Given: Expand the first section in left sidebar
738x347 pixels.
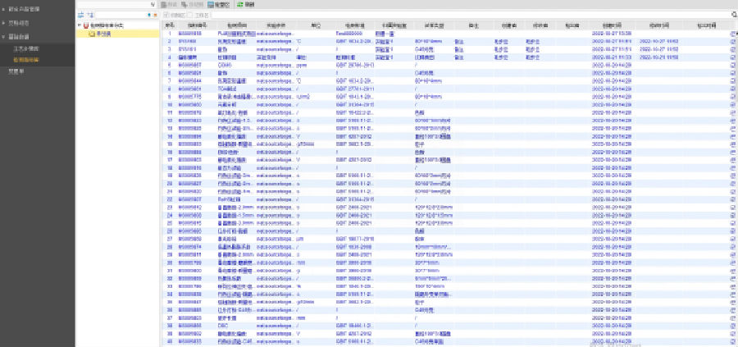Looking at the screenshot, I should click(4, 8).
